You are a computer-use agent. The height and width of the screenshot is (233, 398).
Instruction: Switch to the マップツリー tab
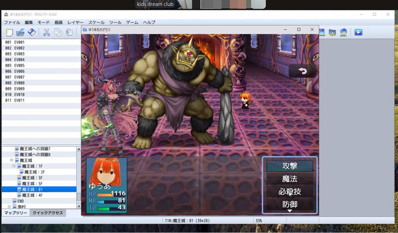[16, 213]
